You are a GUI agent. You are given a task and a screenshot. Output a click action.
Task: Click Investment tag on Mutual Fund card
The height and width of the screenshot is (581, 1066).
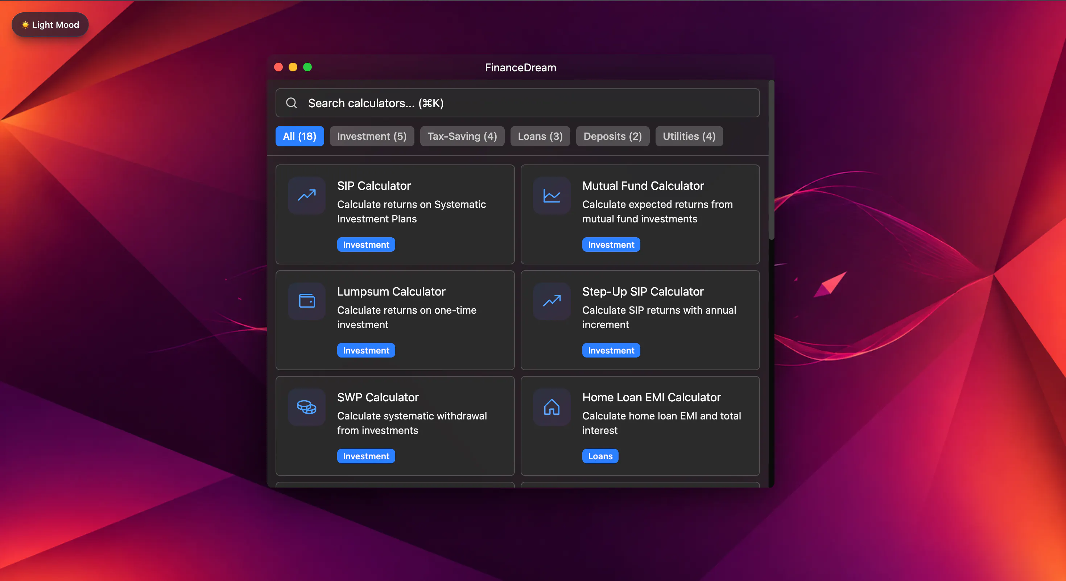coord(611,244)
